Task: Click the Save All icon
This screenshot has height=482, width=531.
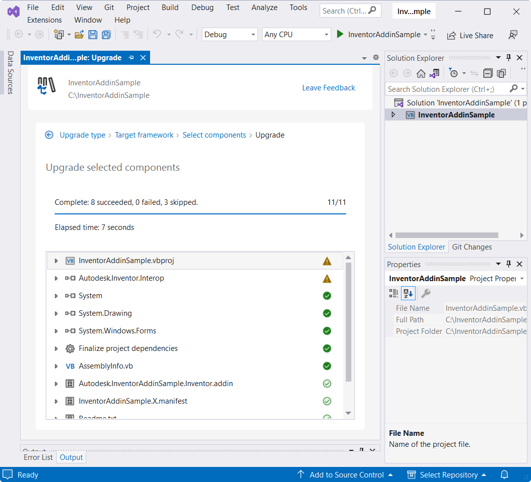Action: pyautogui.click(x=106, y=35)
